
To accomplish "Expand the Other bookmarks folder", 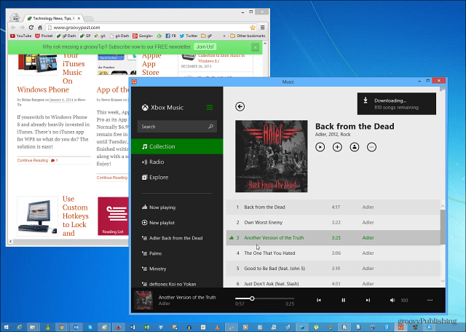I will 248,36.
